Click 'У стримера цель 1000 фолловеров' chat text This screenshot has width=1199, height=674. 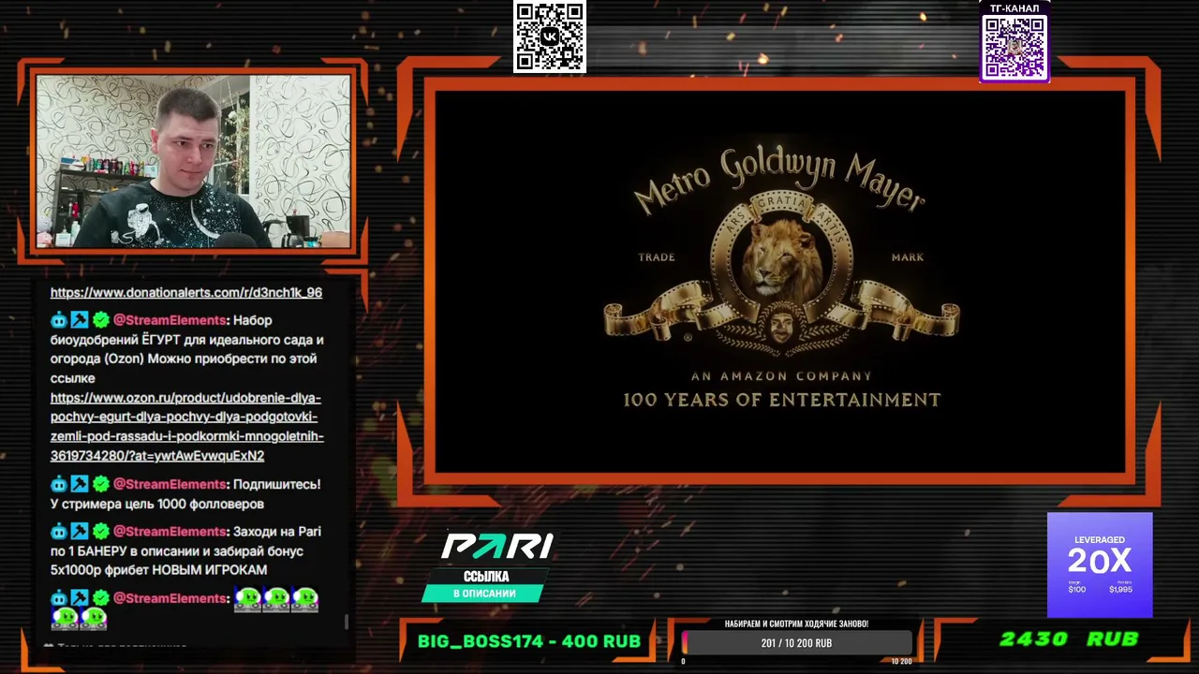157,504
